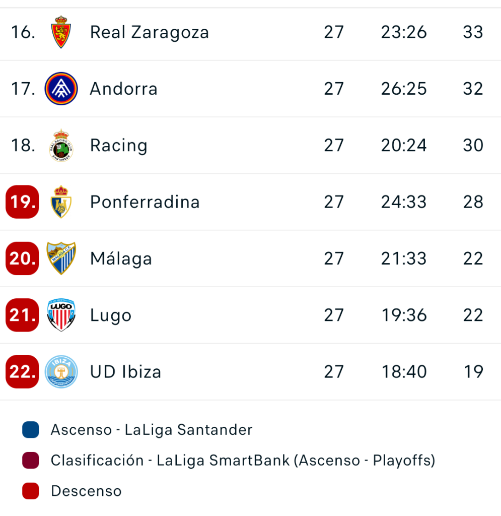The image size is (501, 516).
Task: Tap the UD Ibiza crest icon
Action: click(x=61, y=372)
